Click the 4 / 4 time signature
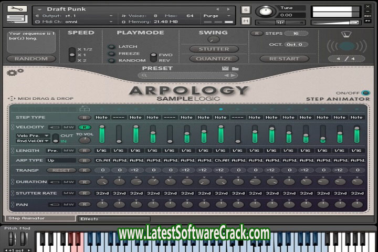 coord(346,59)
